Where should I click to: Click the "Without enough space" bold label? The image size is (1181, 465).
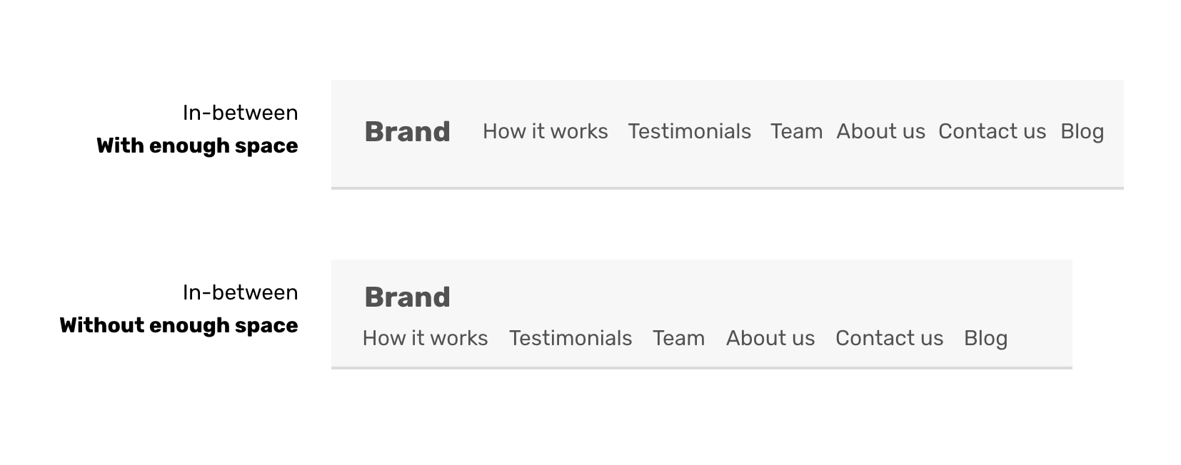179,326
